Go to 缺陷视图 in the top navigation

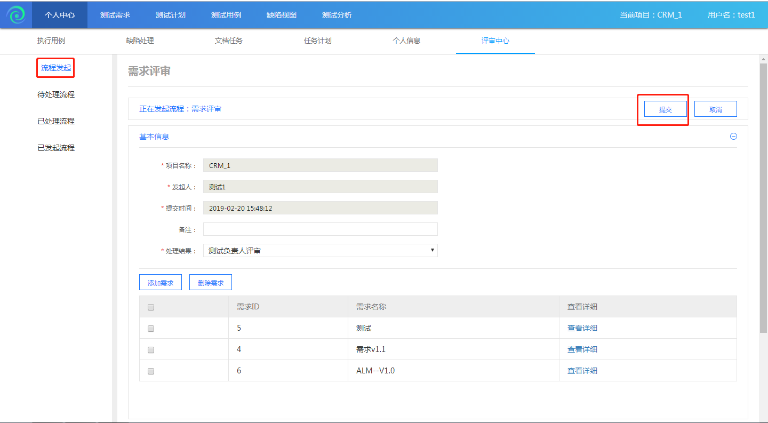pos(282,15)
